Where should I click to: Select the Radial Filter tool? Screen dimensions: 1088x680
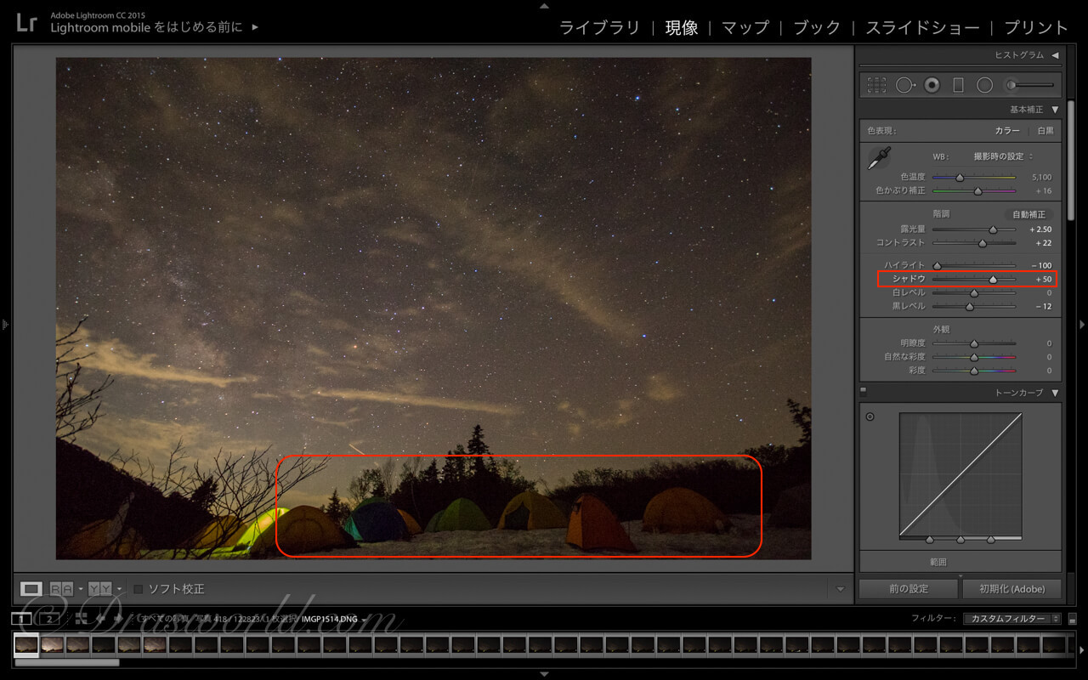(x=984, y=85)
